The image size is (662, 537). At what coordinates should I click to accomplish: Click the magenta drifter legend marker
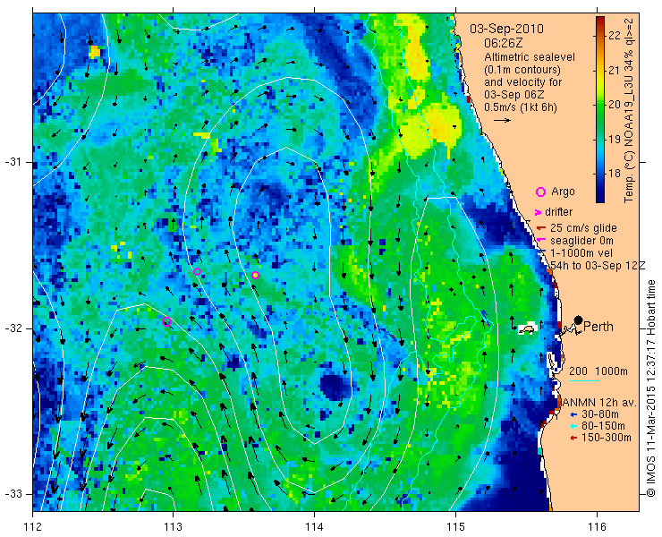click(x=538, y=212)
